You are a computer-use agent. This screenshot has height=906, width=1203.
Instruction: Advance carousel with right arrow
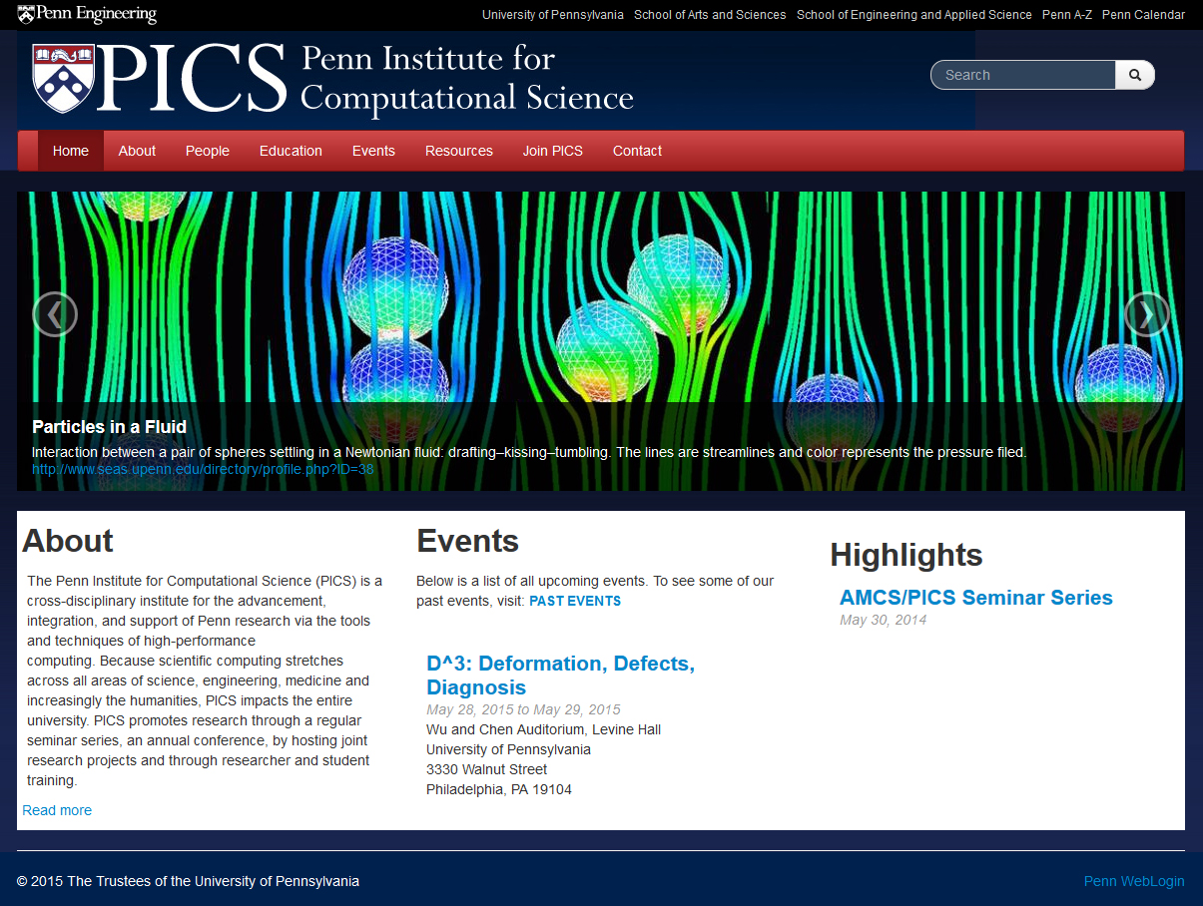click(1147, 314)
